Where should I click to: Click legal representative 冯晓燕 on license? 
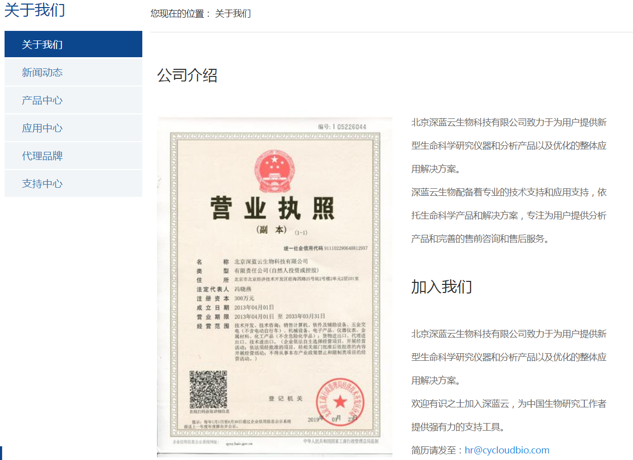pyautogui.click(x=244, y=289)
